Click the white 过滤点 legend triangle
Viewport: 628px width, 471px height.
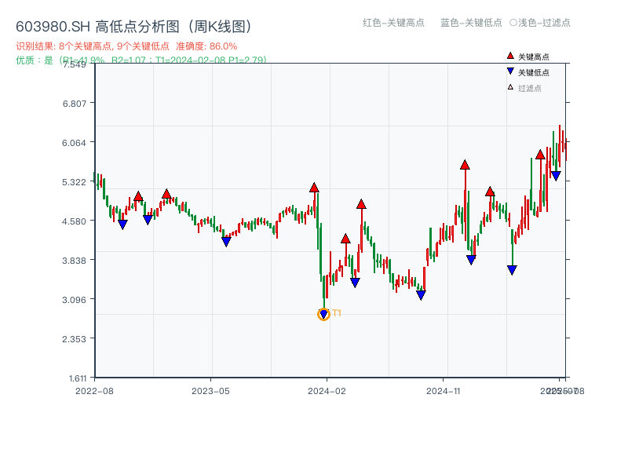pyautogui.click(x=510, y=87)
